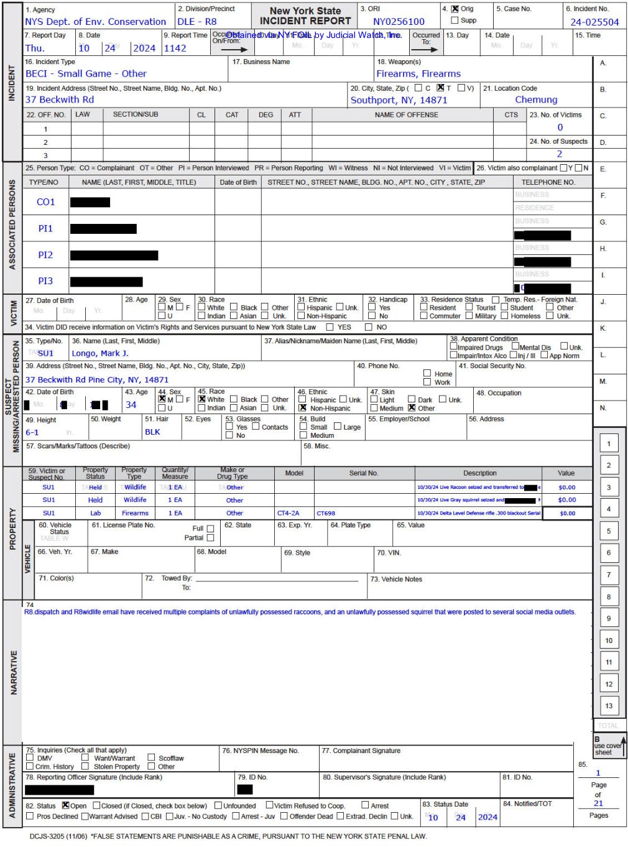Tick the Scofflaw inquiry checkbox
This screenshot has height=847, width=628.
[151, 758]
